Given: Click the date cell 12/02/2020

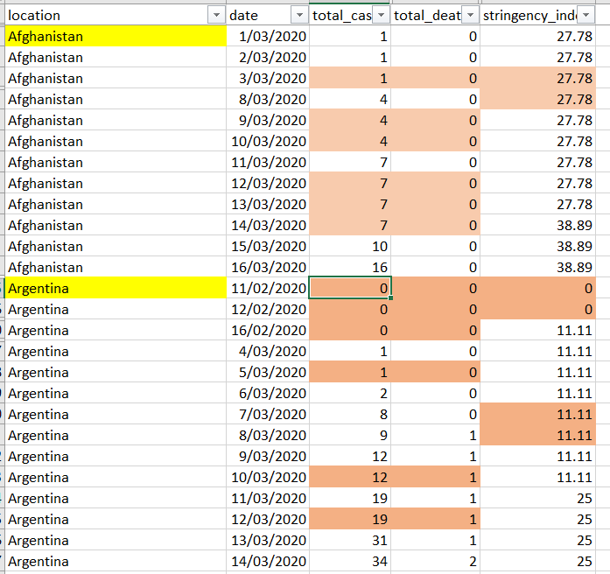Looking at the screenshot, I should (x=268, y=309).
